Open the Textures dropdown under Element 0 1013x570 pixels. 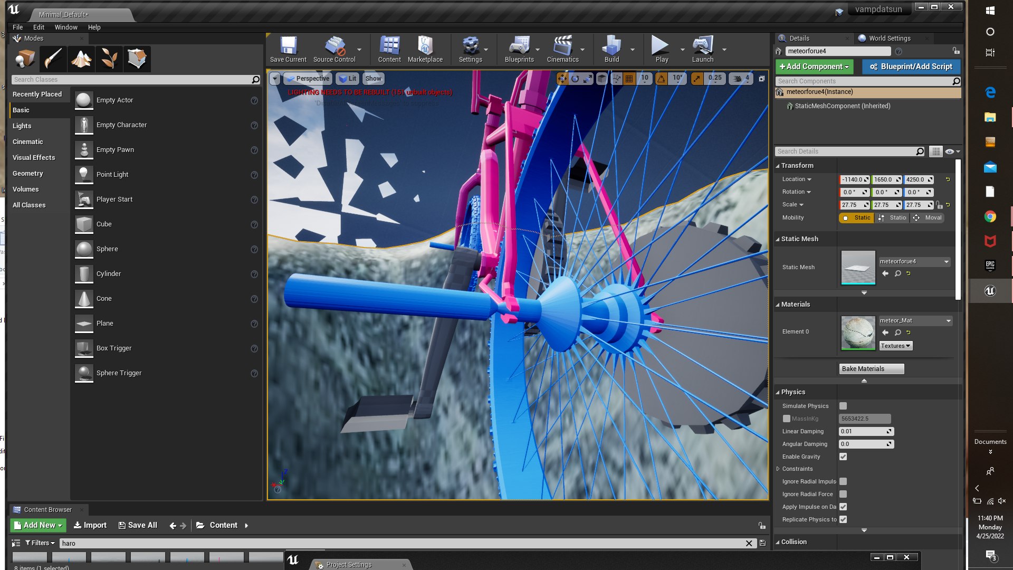click(x=895, y=346)
